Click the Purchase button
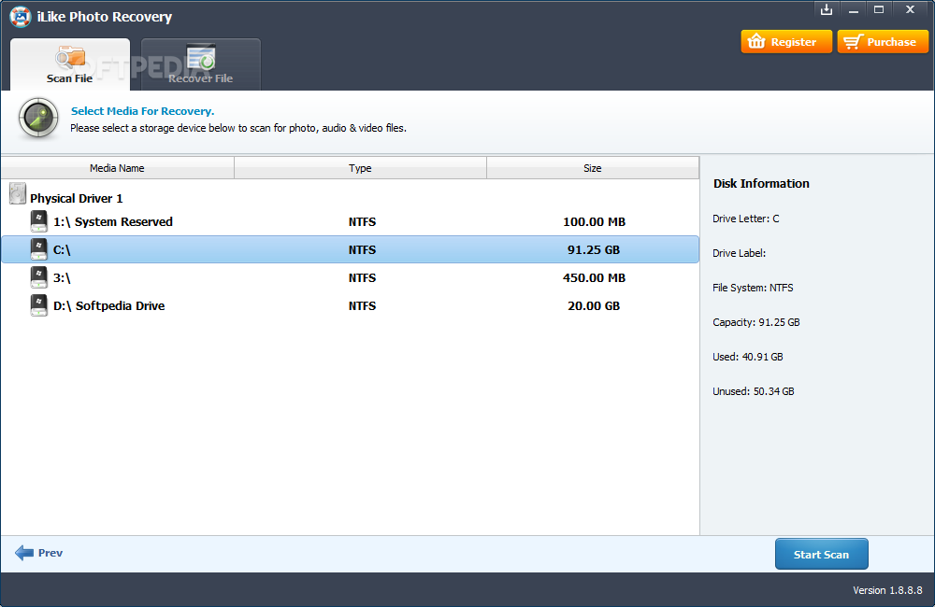 (883, 42)
